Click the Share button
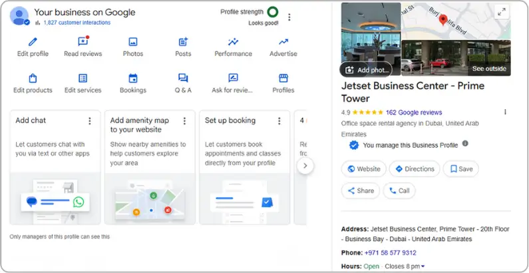 (361, 190)
